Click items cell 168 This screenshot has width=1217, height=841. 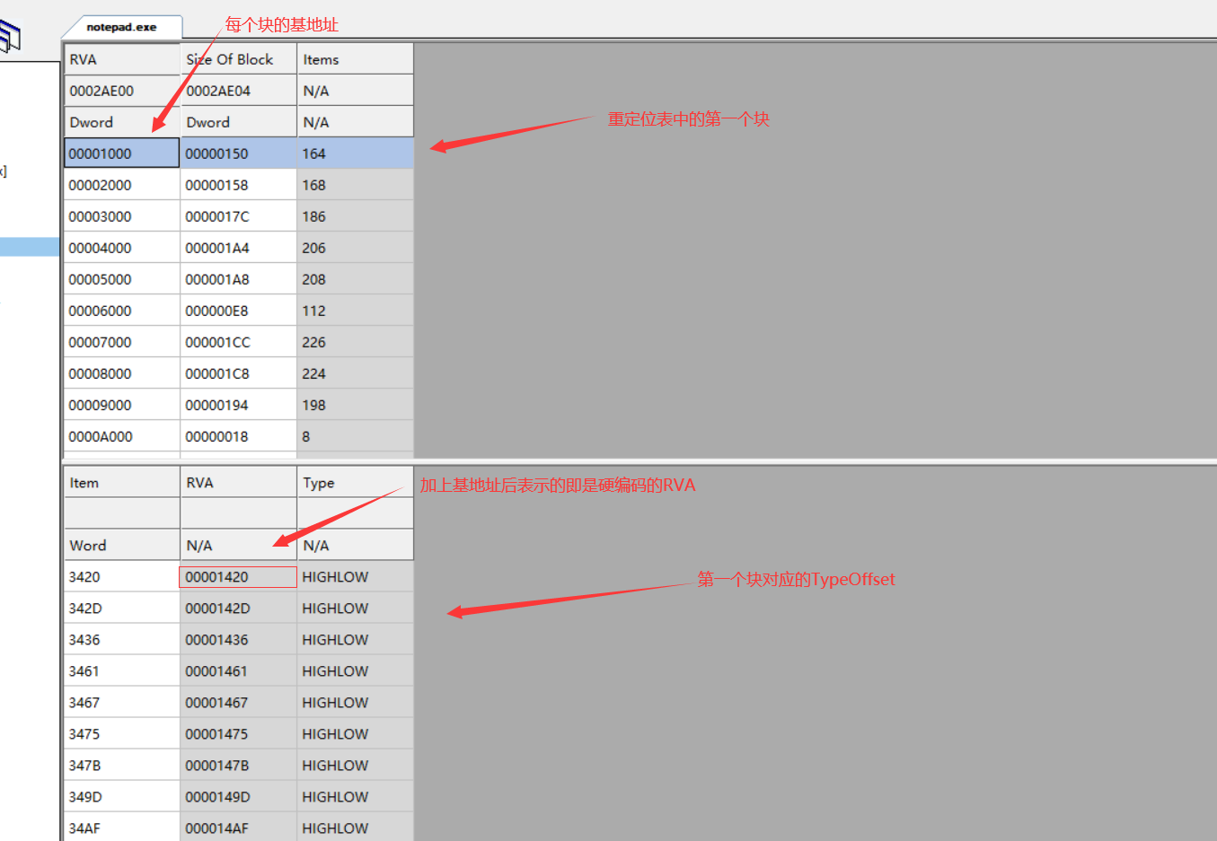tap(356, 185)
